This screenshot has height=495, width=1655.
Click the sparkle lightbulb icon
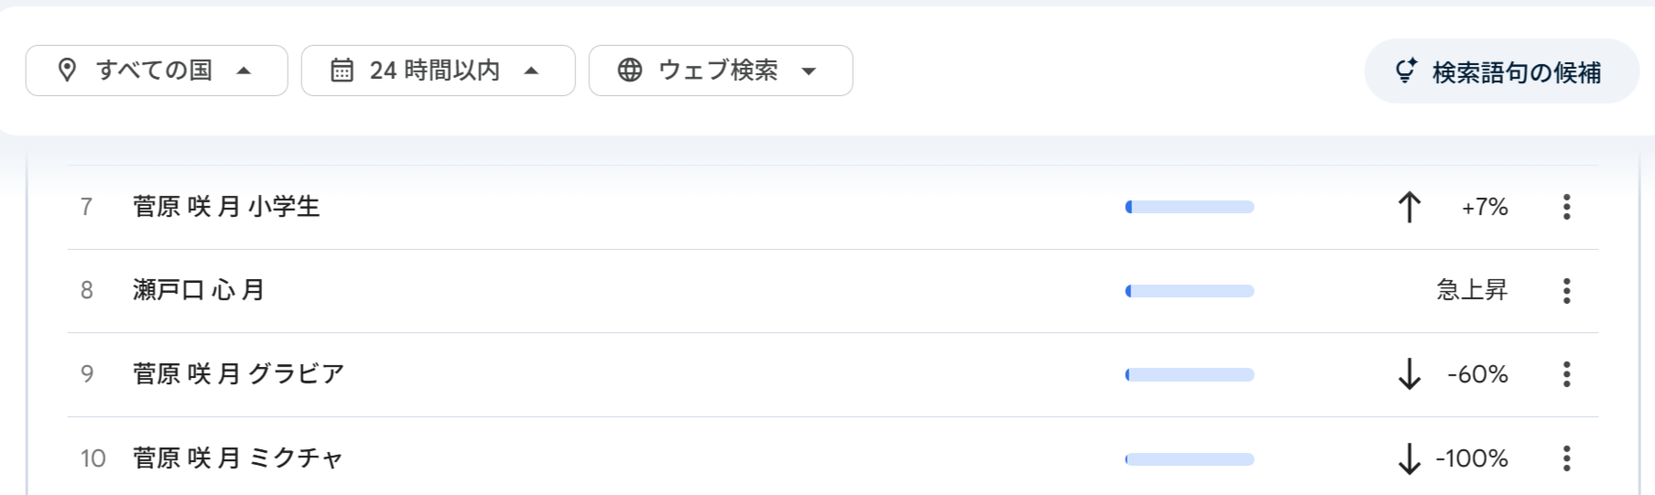click(x=1406, y=70)
